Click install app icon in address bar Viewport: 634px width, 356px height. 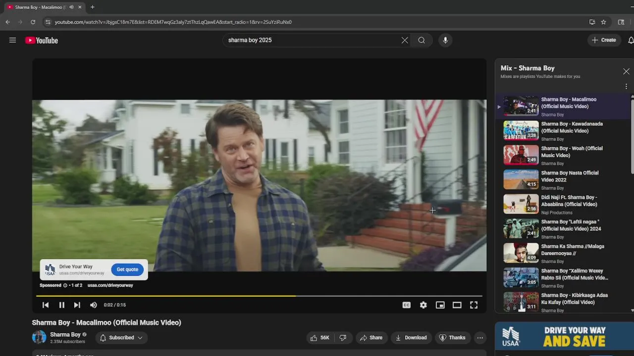592,22
